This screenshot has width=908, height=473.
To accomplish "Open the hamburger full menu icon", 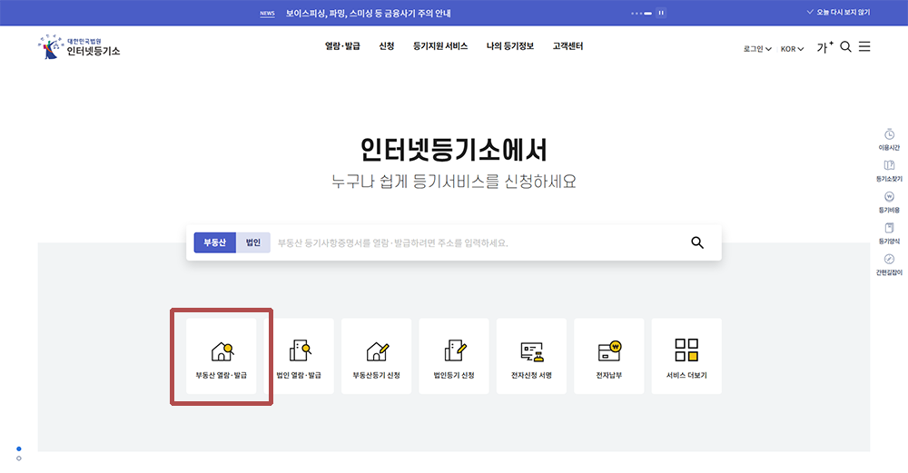I will (x=864, y=46).
